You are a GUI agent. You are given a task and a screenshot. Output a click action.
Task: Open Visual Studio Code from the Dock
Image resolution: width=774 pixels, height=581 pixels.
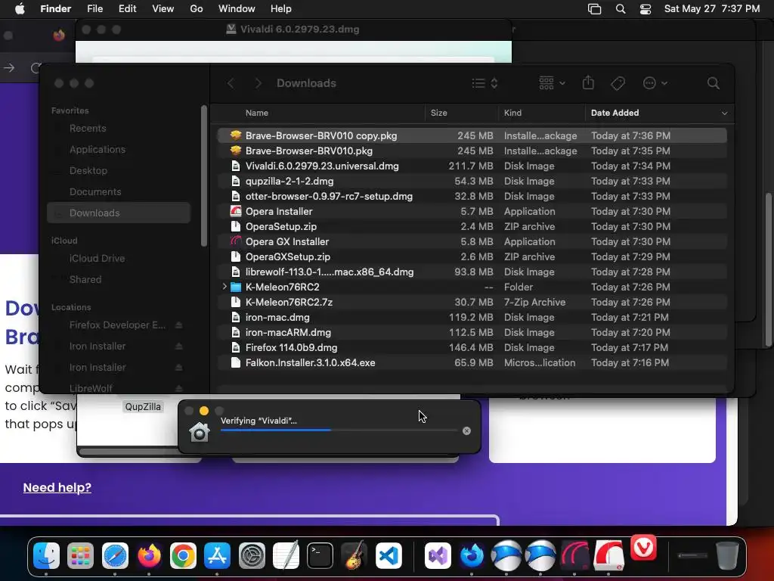click(389, 556)
